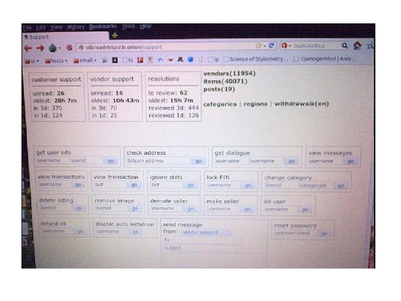
Task: Reload the page with the refresh icon
Action: [x=271, y=46]
